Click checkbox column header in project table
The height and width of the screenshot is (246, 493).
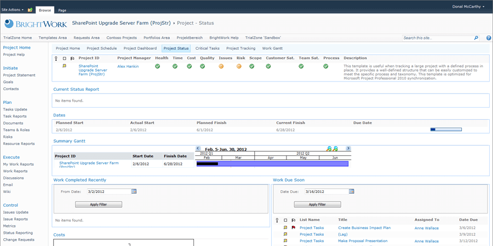(x=65, y=58)
